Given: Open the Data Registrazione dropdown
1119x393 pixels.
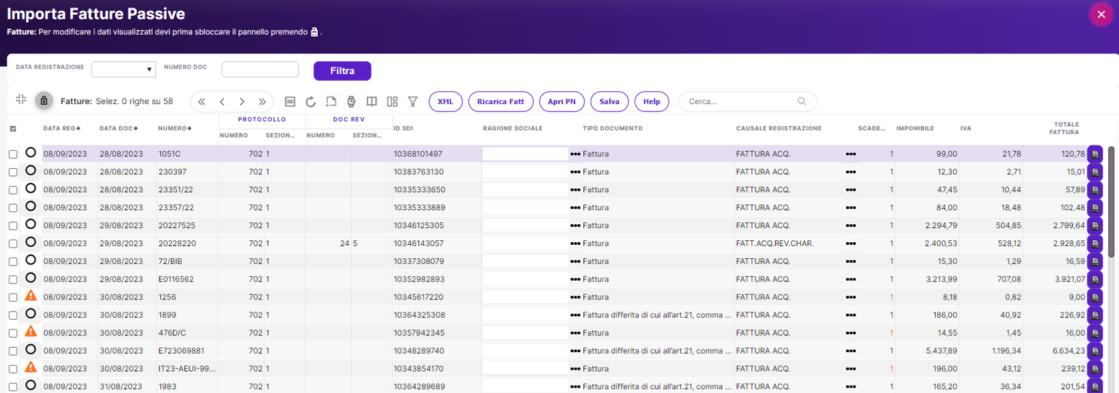Looking at the screenshot, I should click(123, 69).
